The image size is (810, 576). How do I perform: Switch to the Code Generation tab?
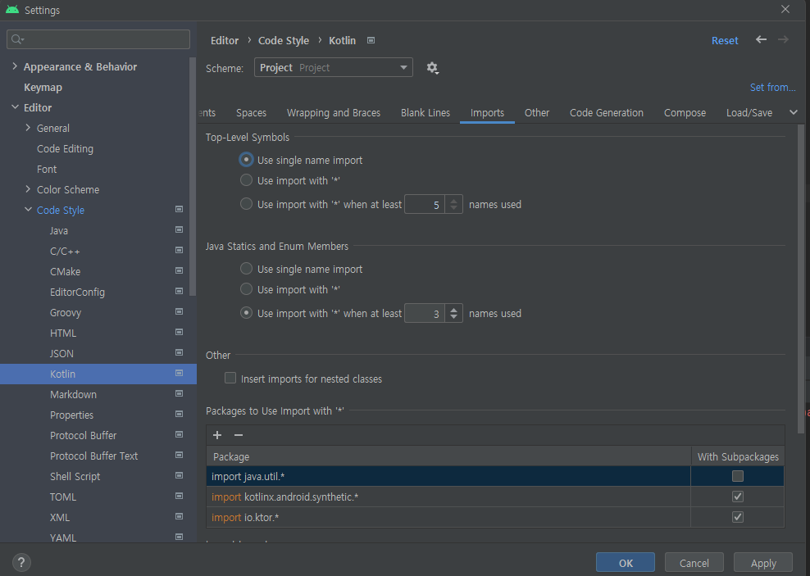click(607, 112)
